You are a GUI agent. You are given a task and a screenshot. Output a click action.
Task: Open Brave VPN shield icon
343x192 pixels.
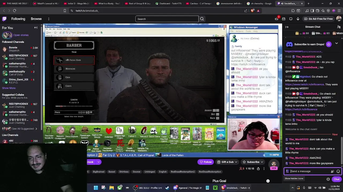click(328, 11)
